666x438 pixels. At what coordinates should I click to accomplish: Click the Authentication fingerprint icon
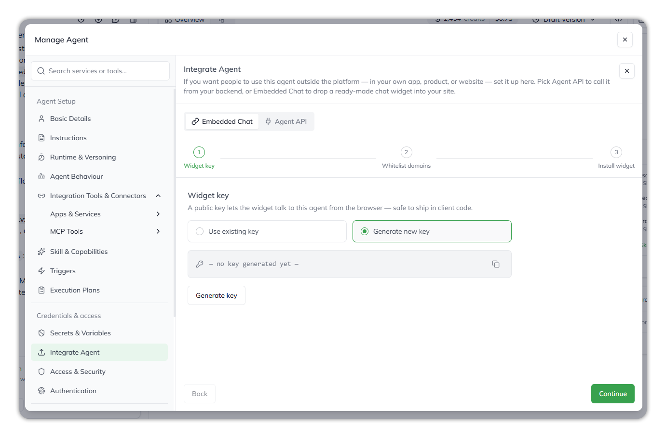[41, 391]
